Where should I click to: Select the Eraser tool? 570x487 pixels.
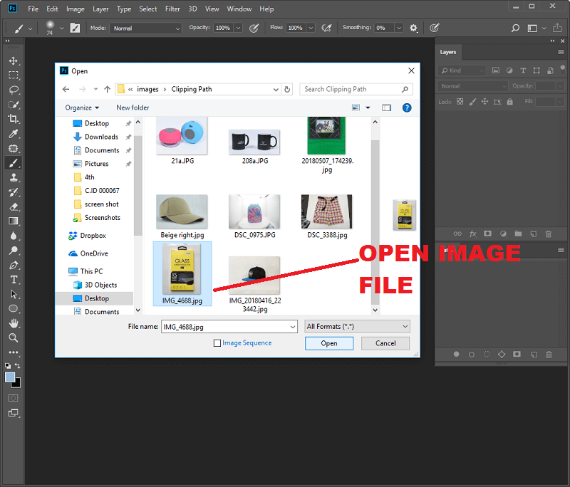13,206
